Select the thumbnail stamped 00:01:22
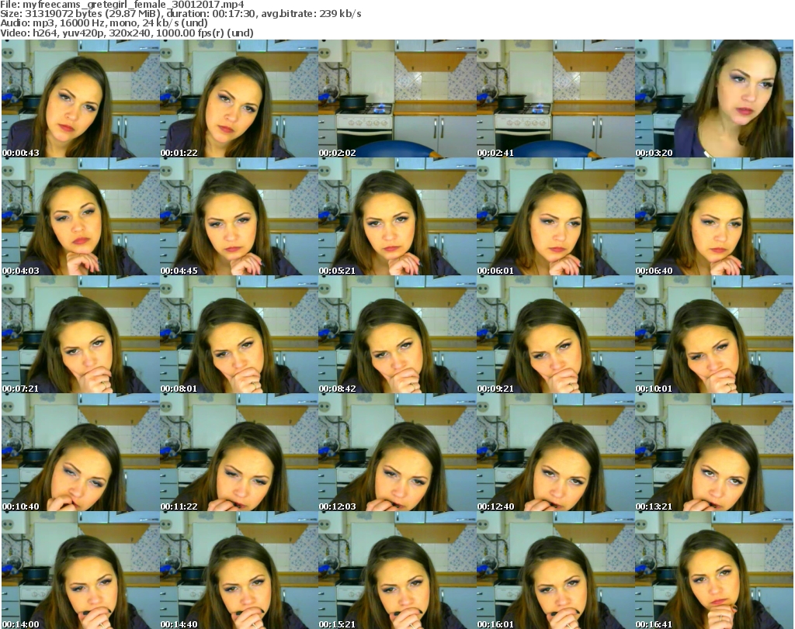795x629 pixels. point(239,98)
